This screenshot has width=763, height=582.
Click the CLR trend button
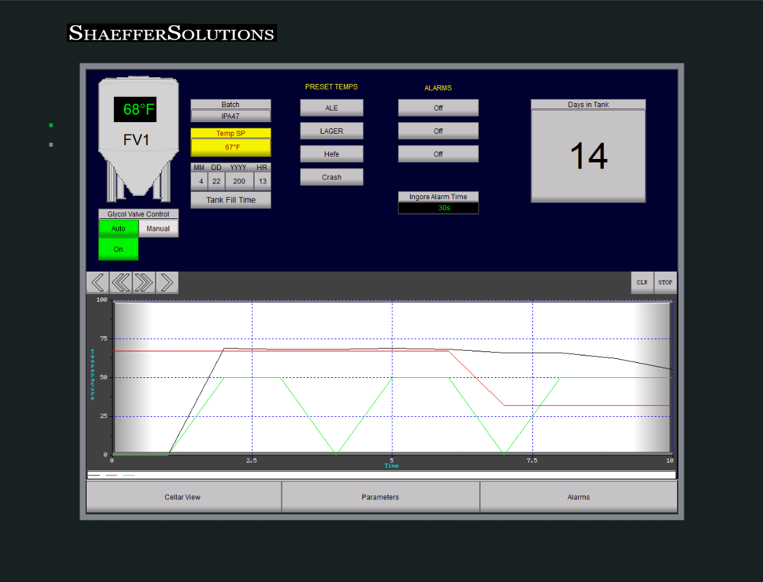[642, 282]
